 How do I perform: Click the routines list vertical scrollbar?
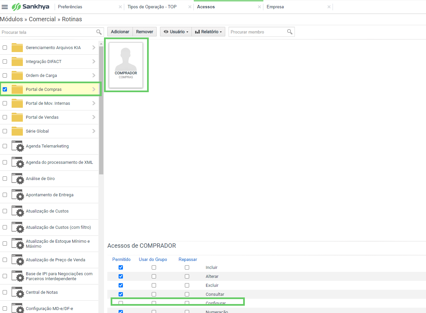101,109
